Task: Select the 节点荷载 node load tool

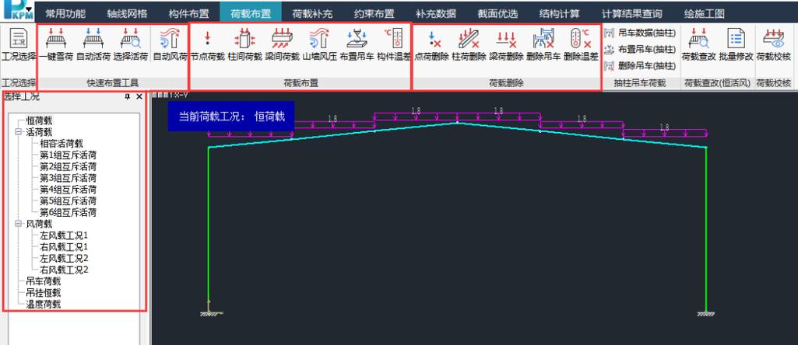Action: coord(208,45)
